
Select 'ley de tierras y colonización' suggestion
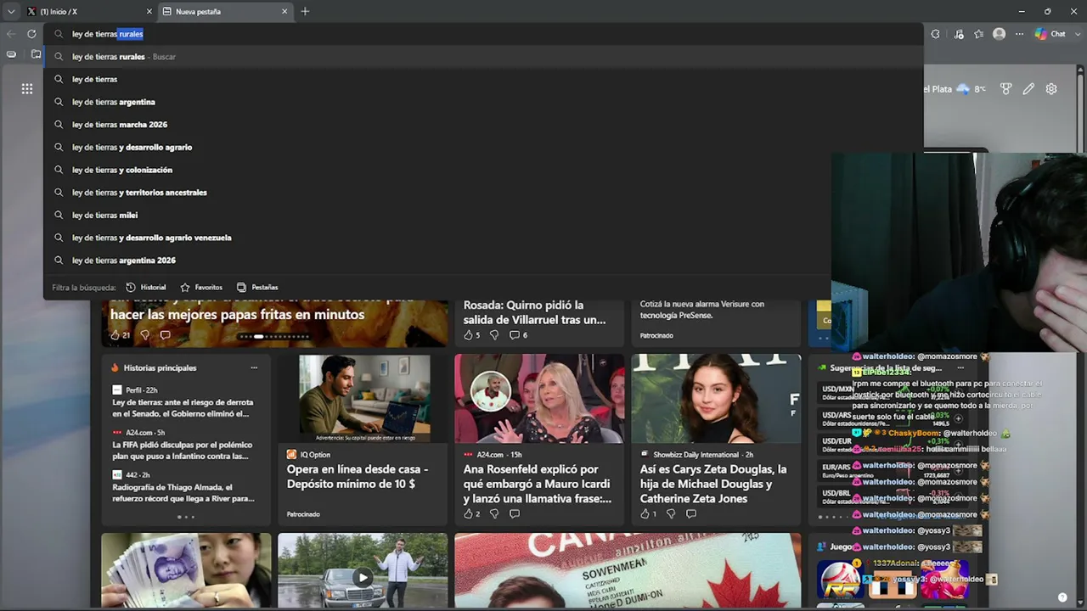click(437, 170)
